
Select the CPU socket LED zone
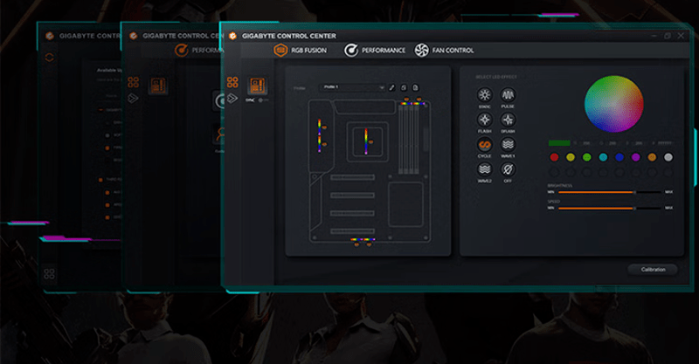[366, 141]
